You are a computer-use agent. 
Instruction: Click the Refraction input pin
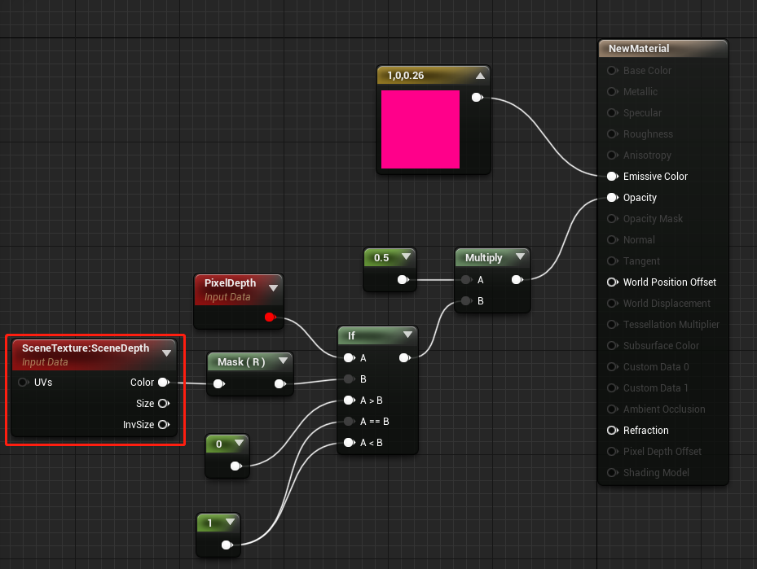click(x=611, y=430)
